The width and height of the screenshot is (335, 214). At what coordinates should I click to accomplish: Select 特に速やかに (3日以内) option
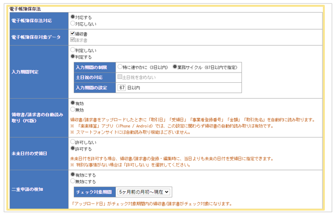[120, 67]
